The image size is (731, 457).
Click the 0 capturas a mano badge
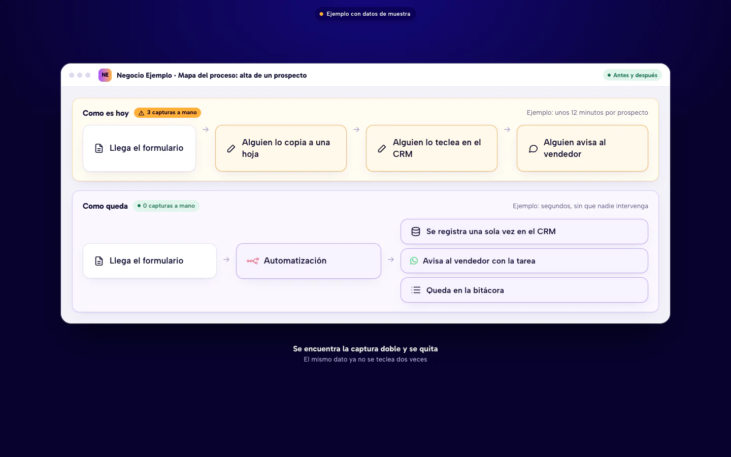pyautogui.click(x=166, y=206)
